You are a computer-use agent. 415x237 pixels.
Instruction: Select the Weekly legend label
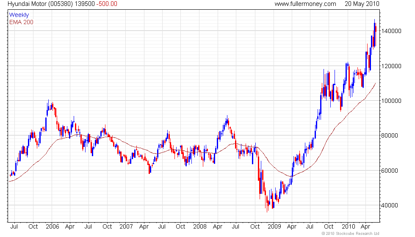[19, 15]
